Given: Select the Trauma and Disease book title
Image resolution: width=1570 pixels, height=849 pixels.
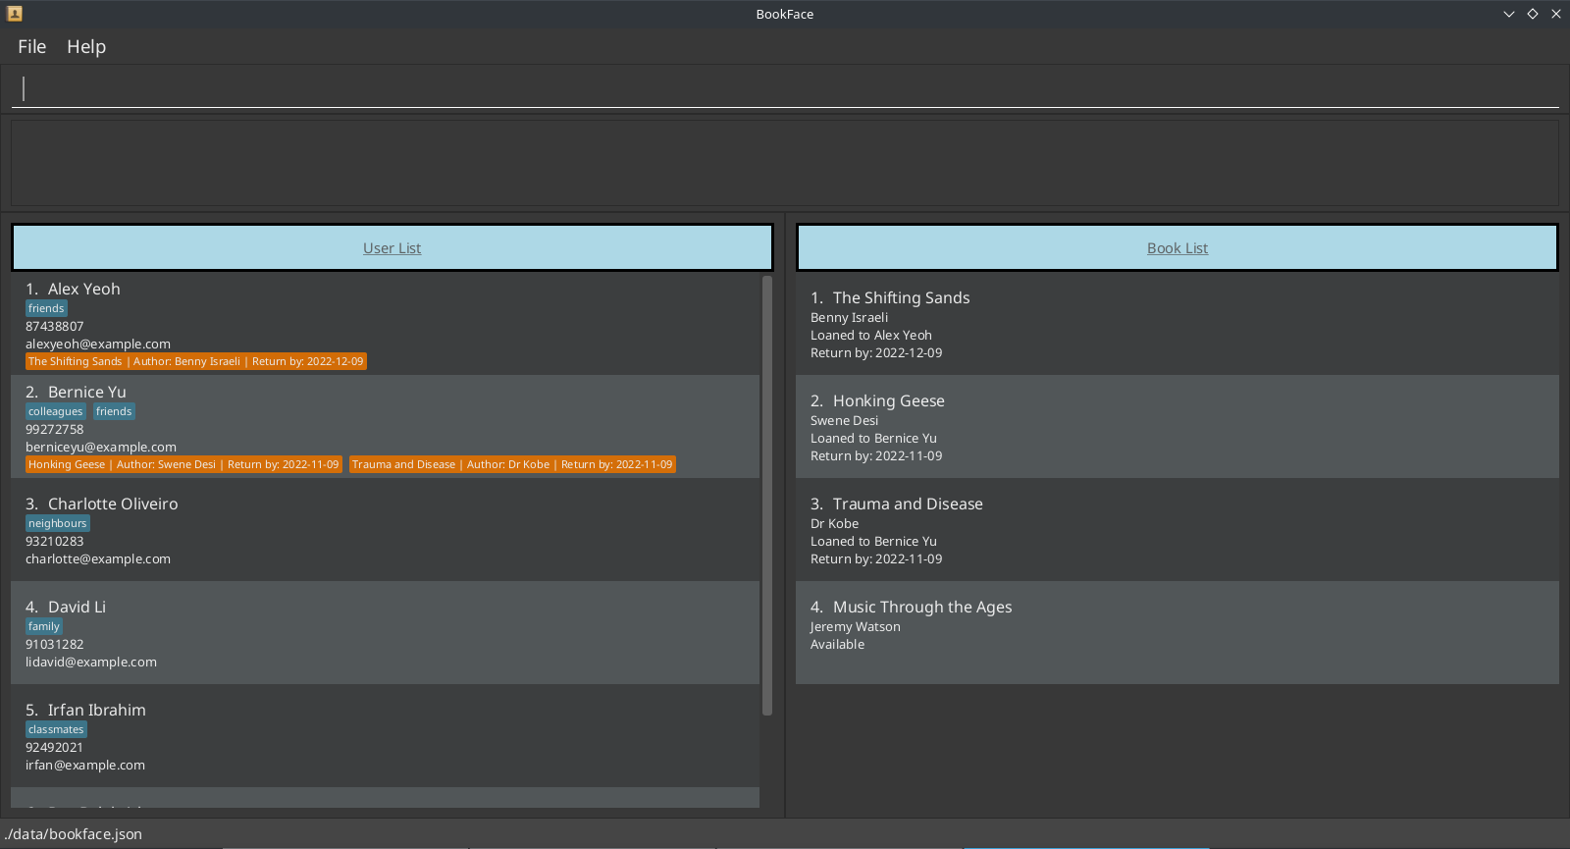Looking at the screenshot, I should point(908,504).
